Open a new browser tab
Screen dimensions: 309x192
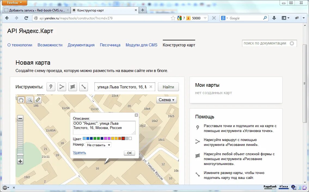(143, 10)
